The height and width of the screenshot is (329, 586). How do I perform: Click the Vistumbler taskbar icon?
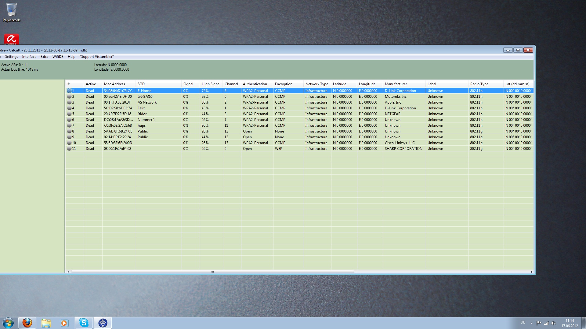click(x=103, y=323)
